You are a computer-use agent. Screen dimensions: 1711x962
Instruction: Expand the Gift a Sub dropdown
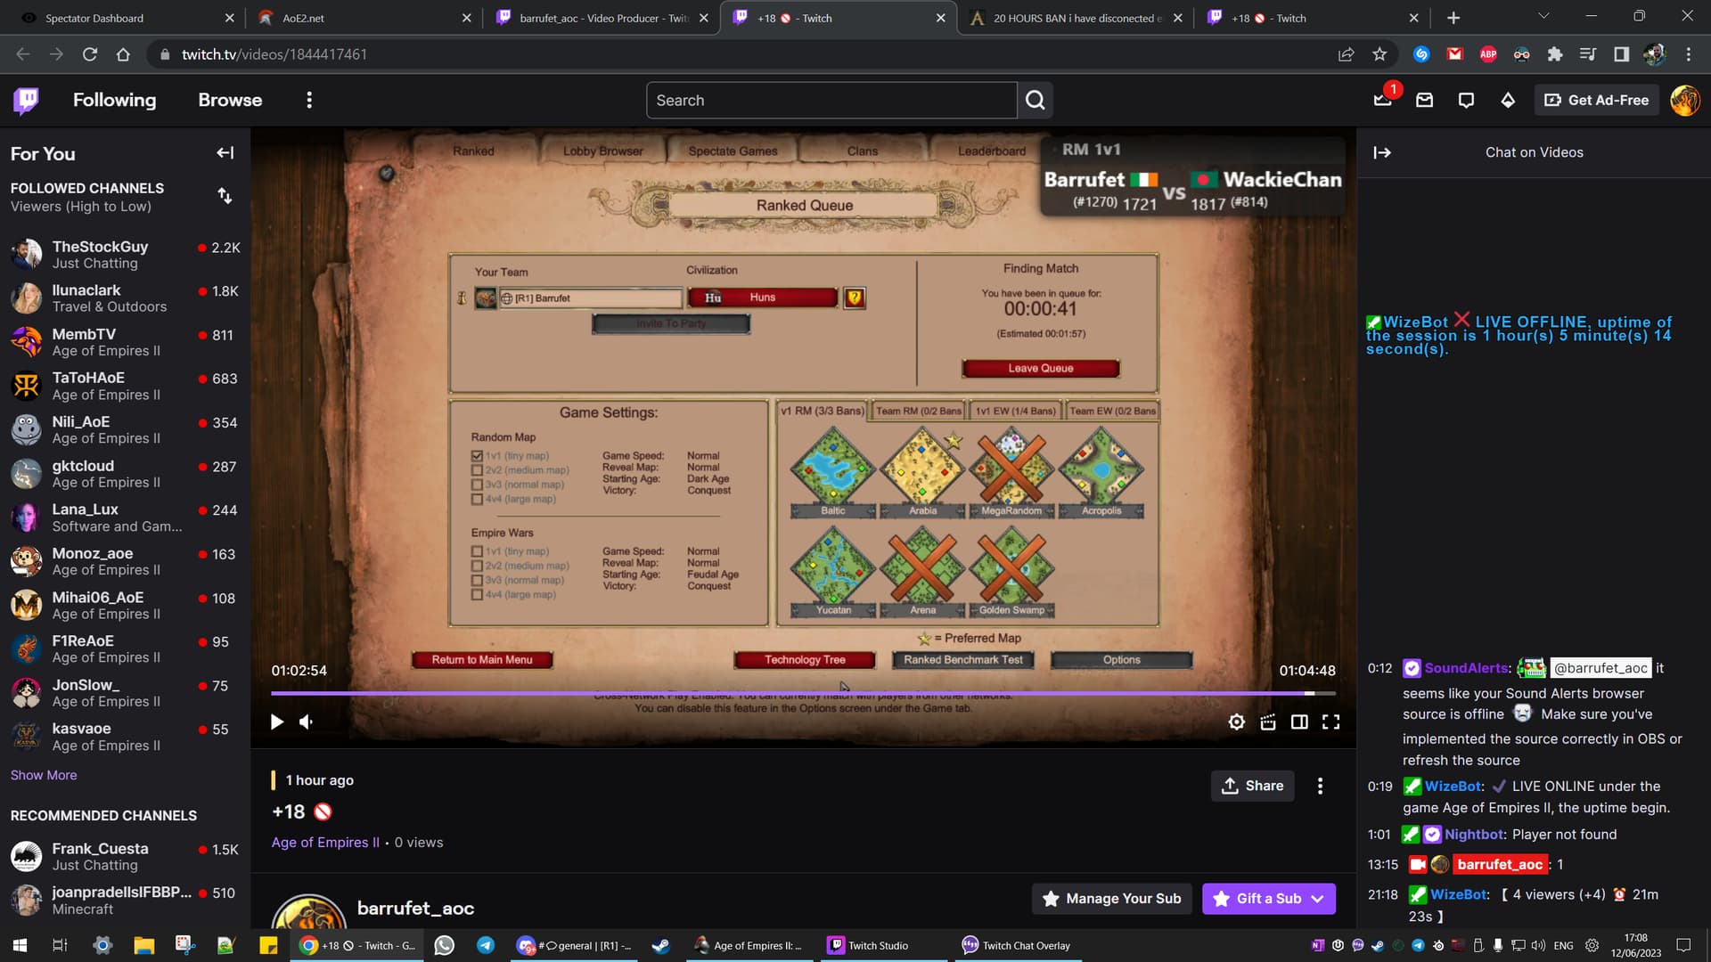(1318, 899)
